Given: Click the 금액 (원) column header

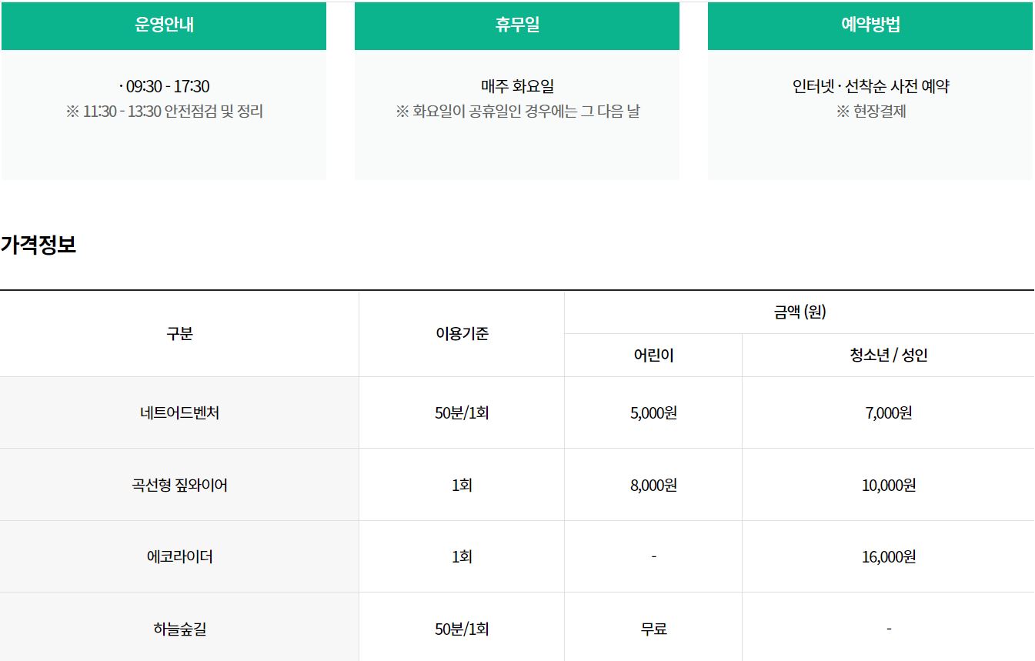Looking at the screenshot, I should tap(800, 312).
